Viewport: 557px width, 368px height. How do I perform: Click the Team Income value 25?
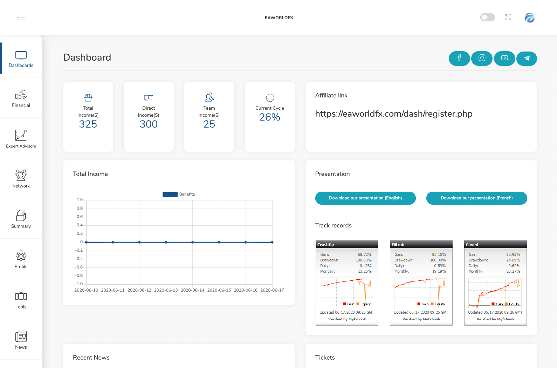(209, 124)
